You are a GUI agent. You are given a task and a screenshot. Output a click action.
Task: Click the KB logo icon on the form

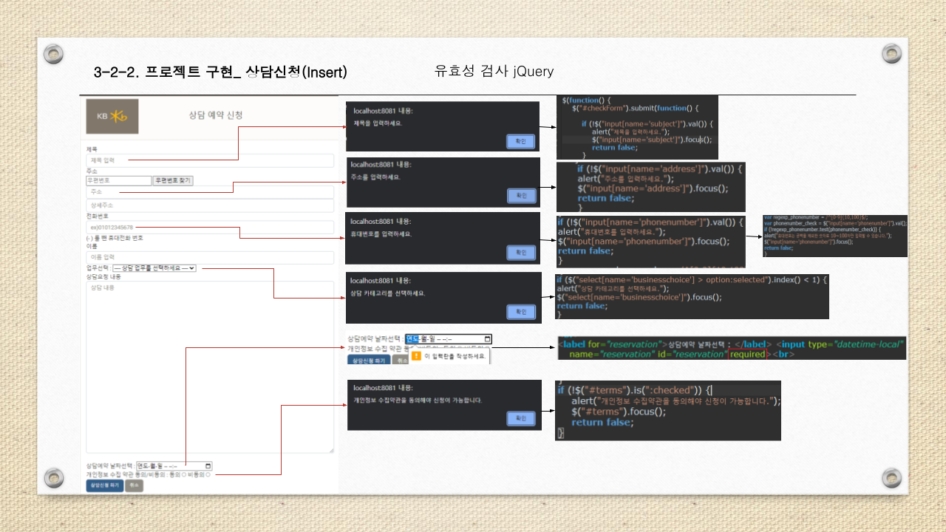[x=112, y=116]
